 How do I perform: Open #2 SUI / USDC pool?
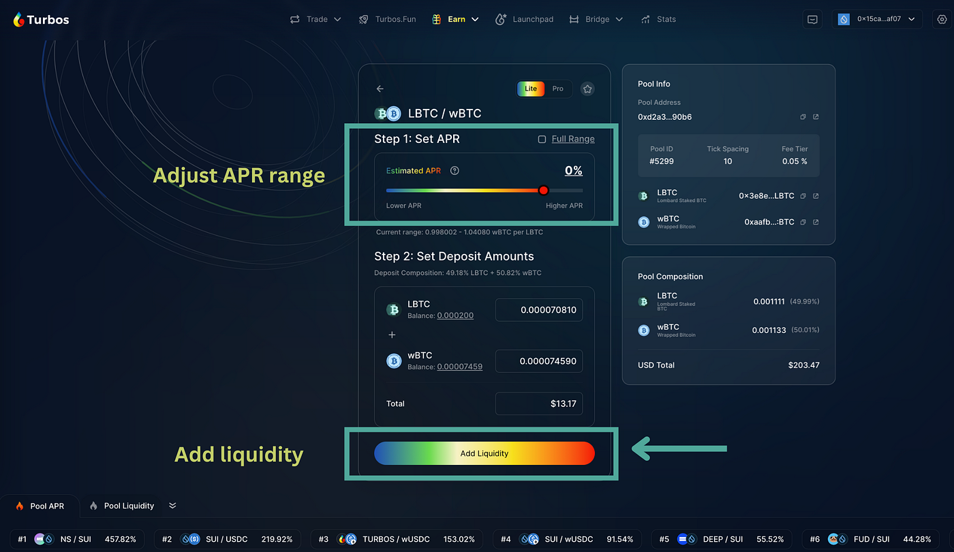(227, 539)
